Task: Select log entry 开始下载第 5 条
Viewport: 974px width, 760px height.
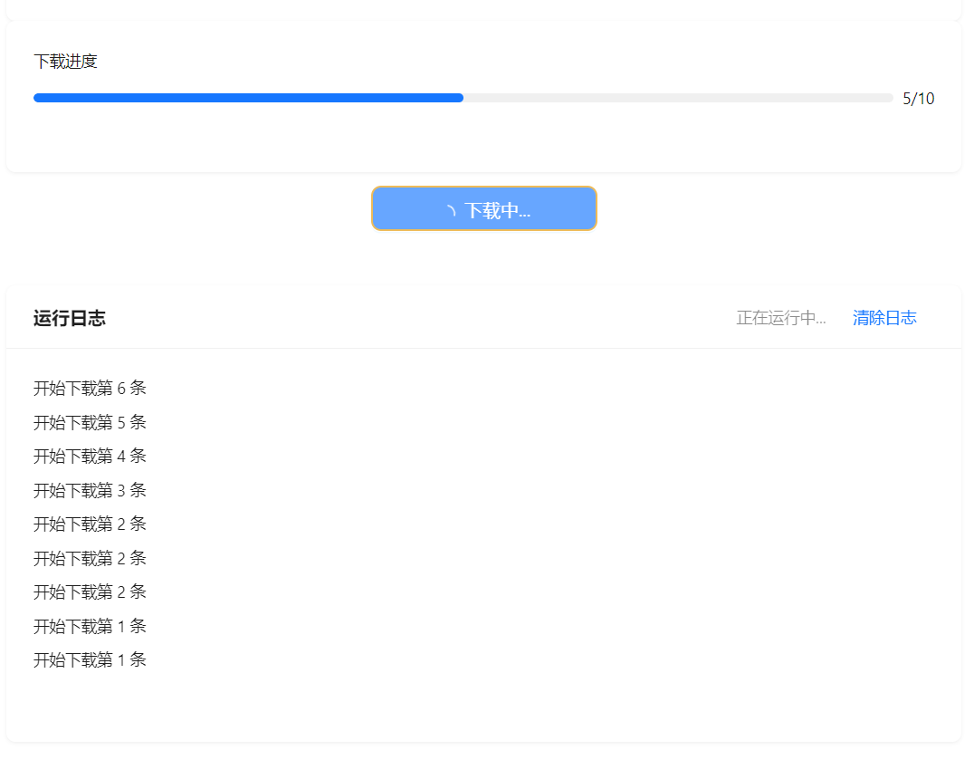Action: coord(90,422)
